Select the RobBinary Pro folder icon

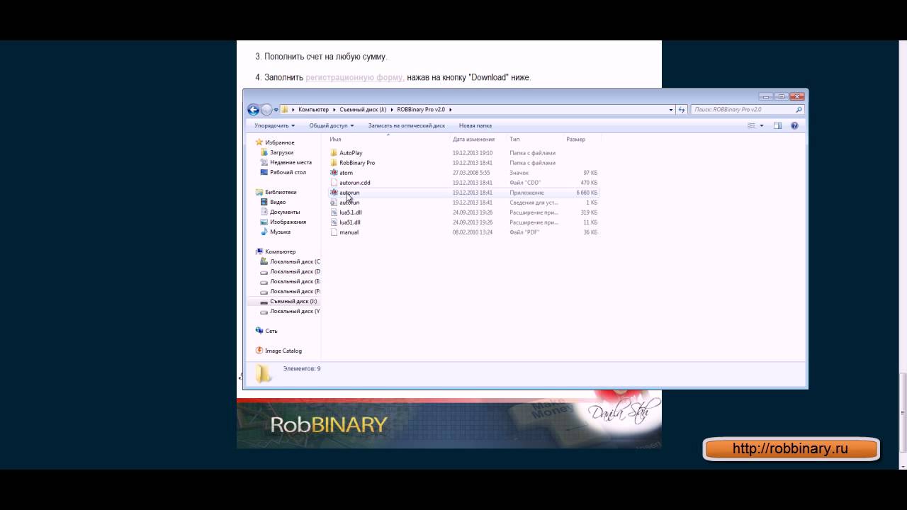334,163
